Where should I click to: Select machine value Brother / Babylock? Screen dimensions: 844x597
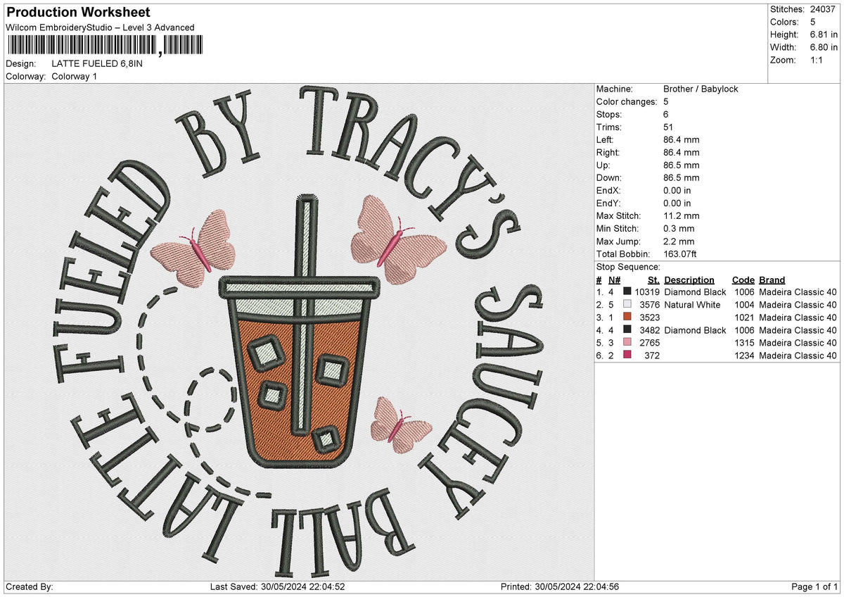[701, 89]
